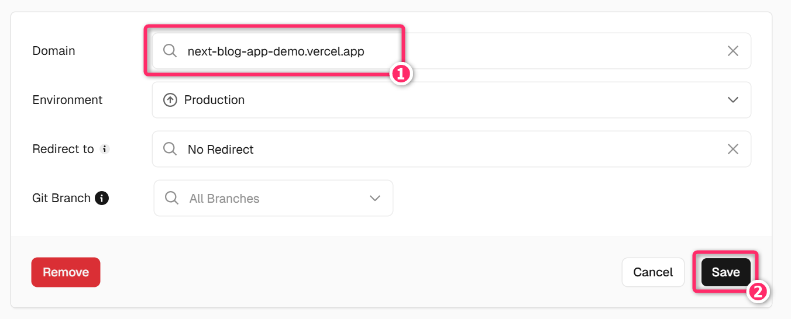Viewport: 791px width, 319px height.
Task: Click the Production environment arrow icon
Action: 170,100
